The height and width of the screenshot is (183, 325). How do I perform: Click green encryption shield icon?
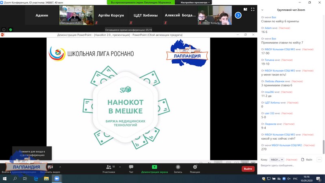click(x=11, y=30)
